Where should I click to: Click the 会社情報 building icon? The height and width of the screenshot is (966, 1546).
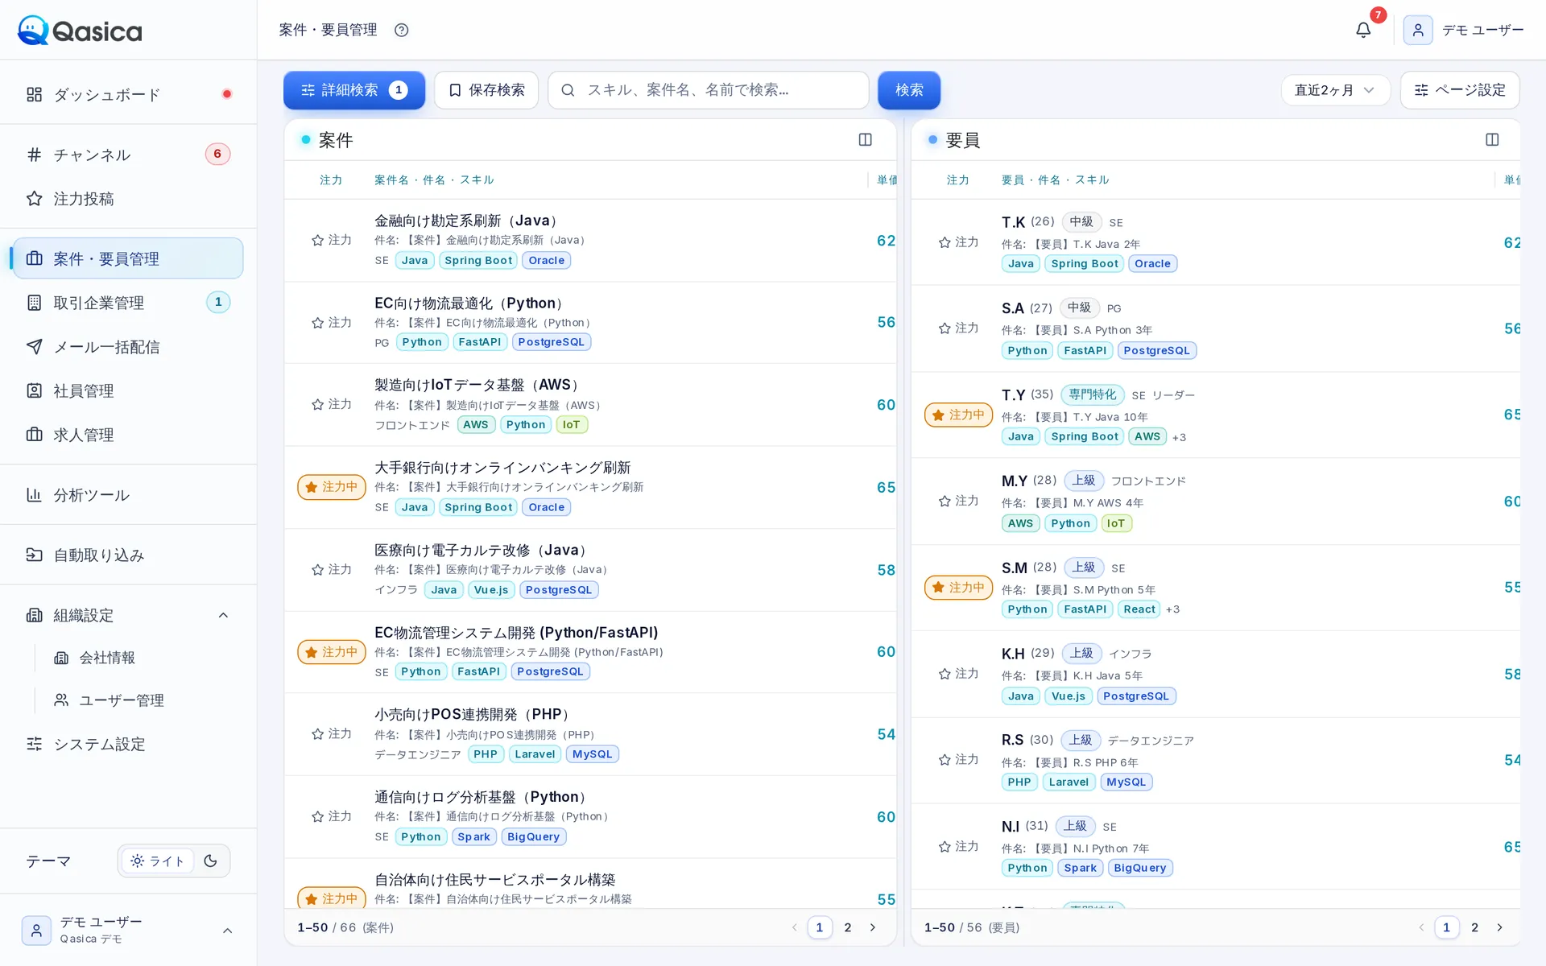61,658
